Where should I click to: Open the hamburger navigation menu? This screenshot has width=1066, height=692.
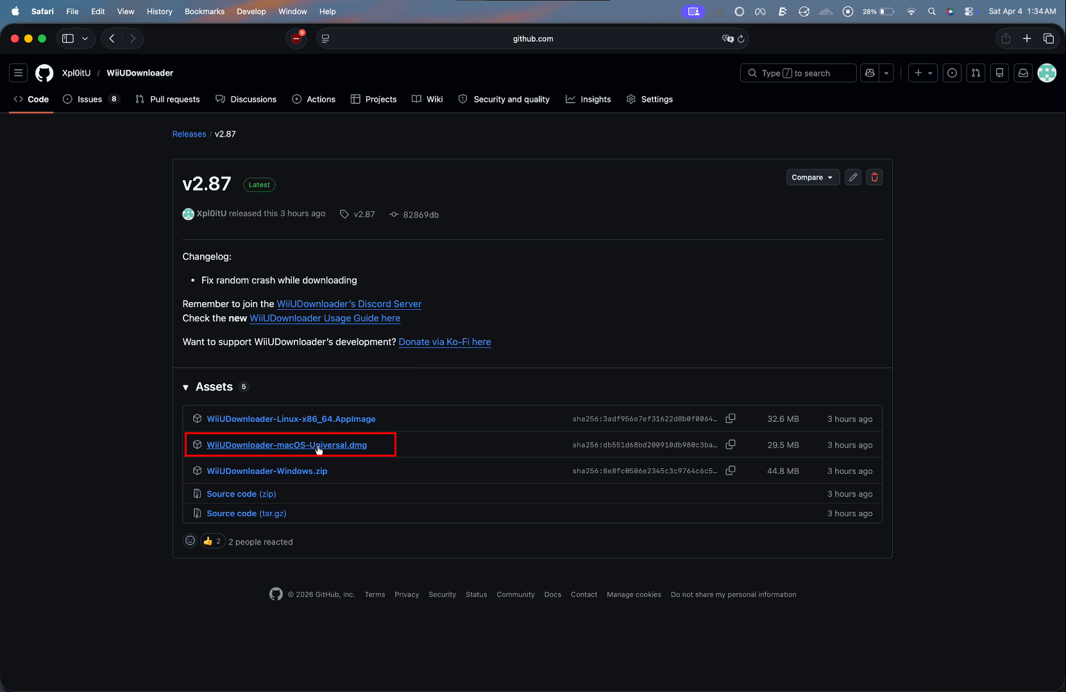[x=19, y=73]
